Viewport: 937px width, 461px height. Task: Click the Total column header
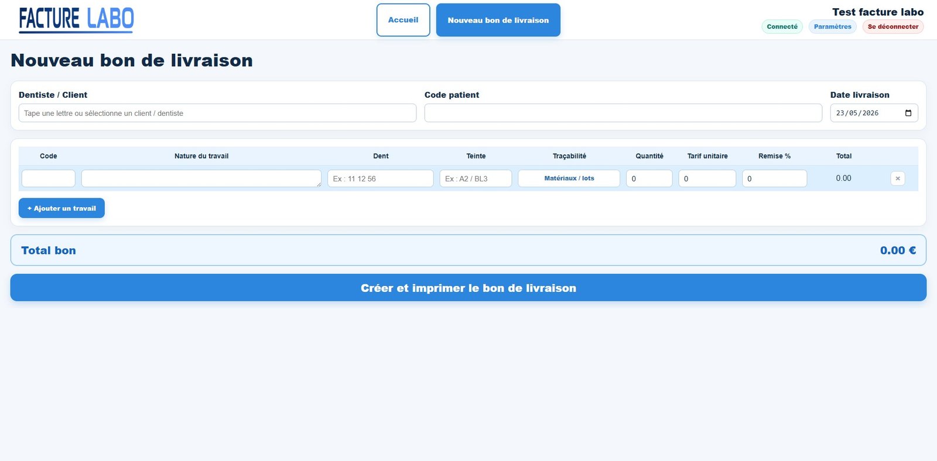pos(844,156)
